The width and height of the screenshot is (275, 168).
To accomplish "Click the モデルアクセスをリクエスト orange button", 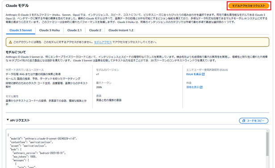I will point(249,6).
